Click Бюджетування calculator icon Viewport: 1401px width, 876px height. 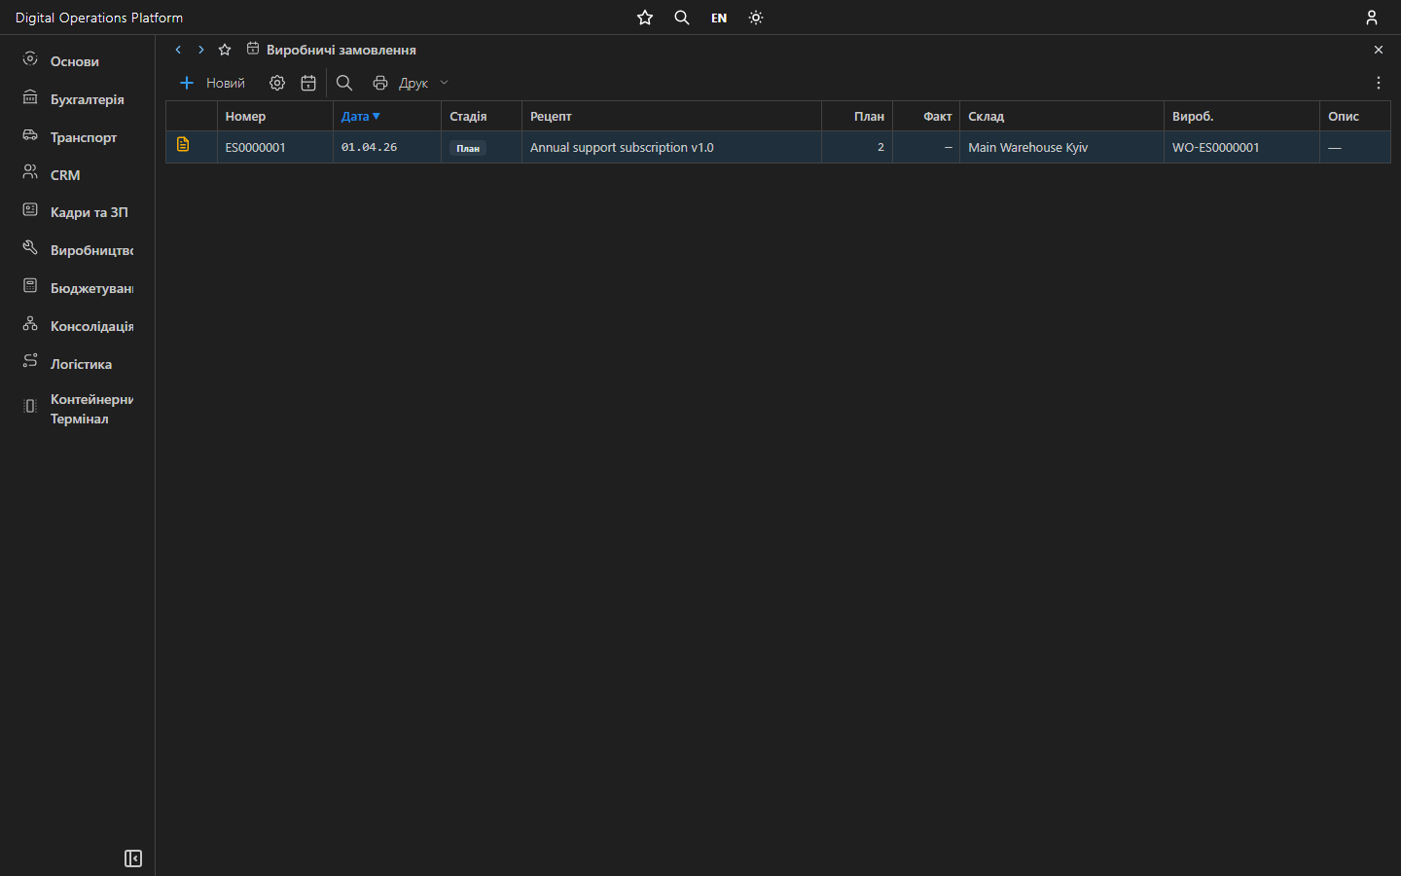pos(30,286)
